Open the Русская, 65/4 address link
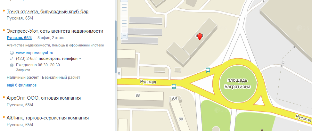The width and height of the screenshot is (312, 131). click(x=19, y=37)
